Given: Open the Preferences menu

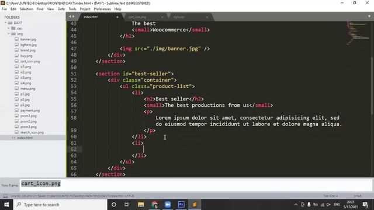Looking at the screenshot, I should coord(102,9).
